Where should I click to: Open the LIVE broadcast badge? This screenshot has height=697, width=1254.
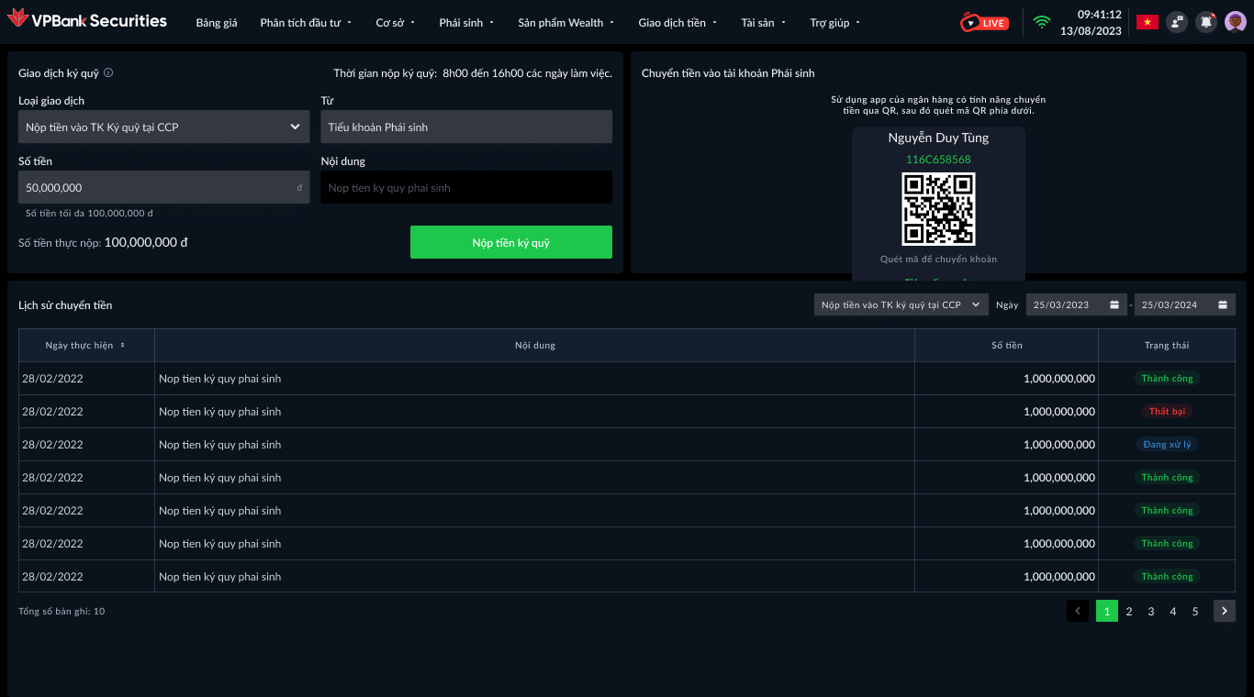985,22
